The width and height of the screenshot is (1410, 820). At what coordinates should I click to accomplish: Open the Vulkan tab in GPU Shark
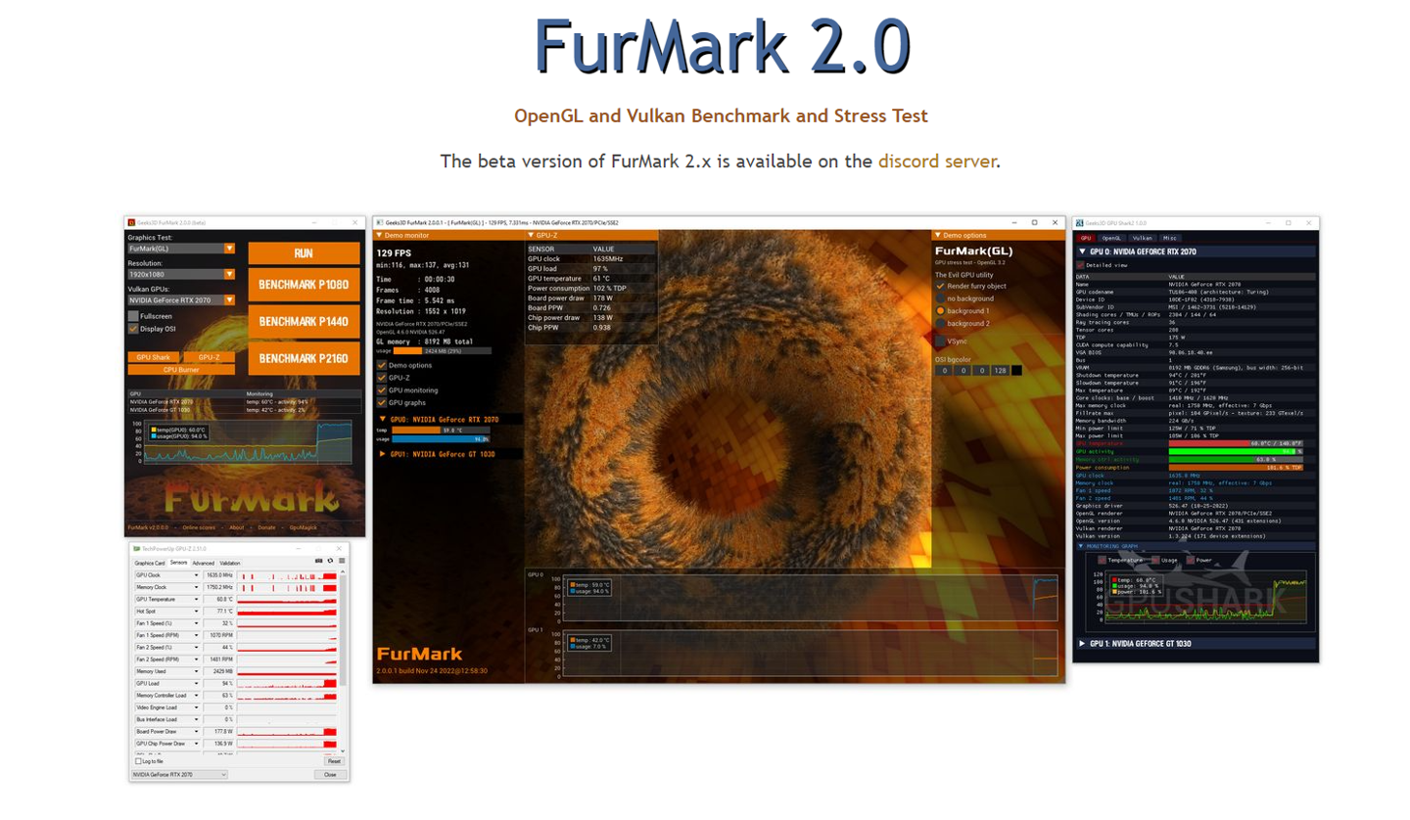[1141, 238]
